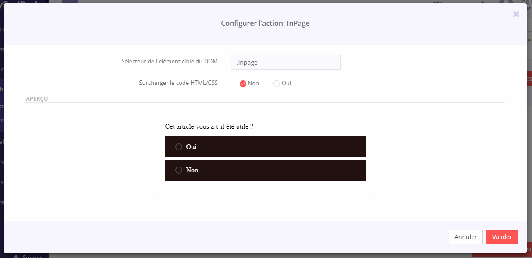Viewport: 532px width, 258px height.
Task: Confirm with the Valider button
Action: (502, 237)
